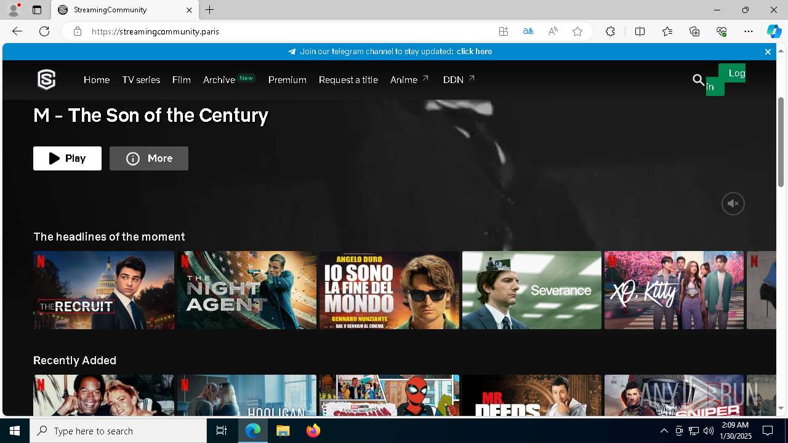Open the site search magnifier icon
Image resolution: width=788 pixels, height=443 pixels.
coord(698,79)
